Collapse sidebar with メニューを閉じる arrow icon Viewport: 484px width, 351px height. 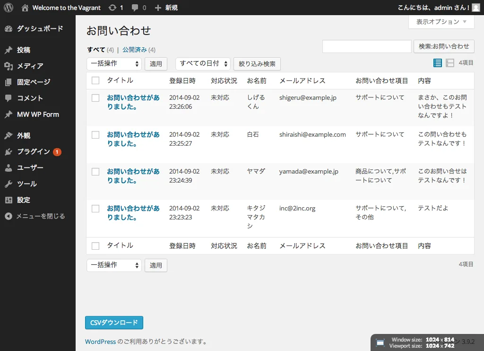coord(9,216)
